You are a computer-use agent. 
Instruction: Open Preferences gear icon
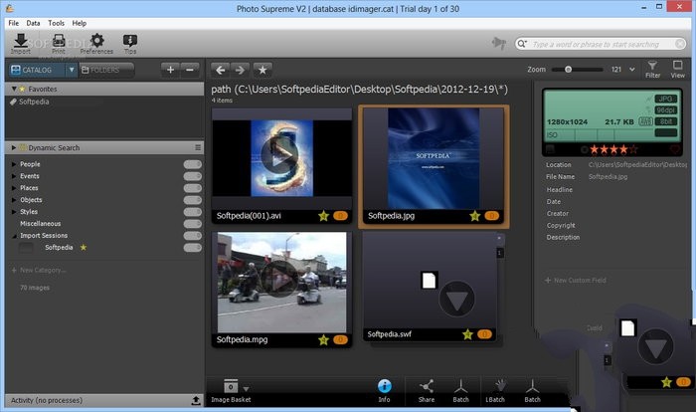[x=96, y=43]
